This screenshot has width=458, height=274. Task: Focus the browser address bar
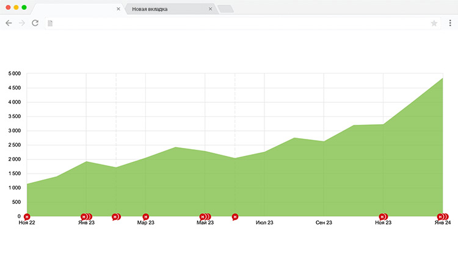(238, 23)
